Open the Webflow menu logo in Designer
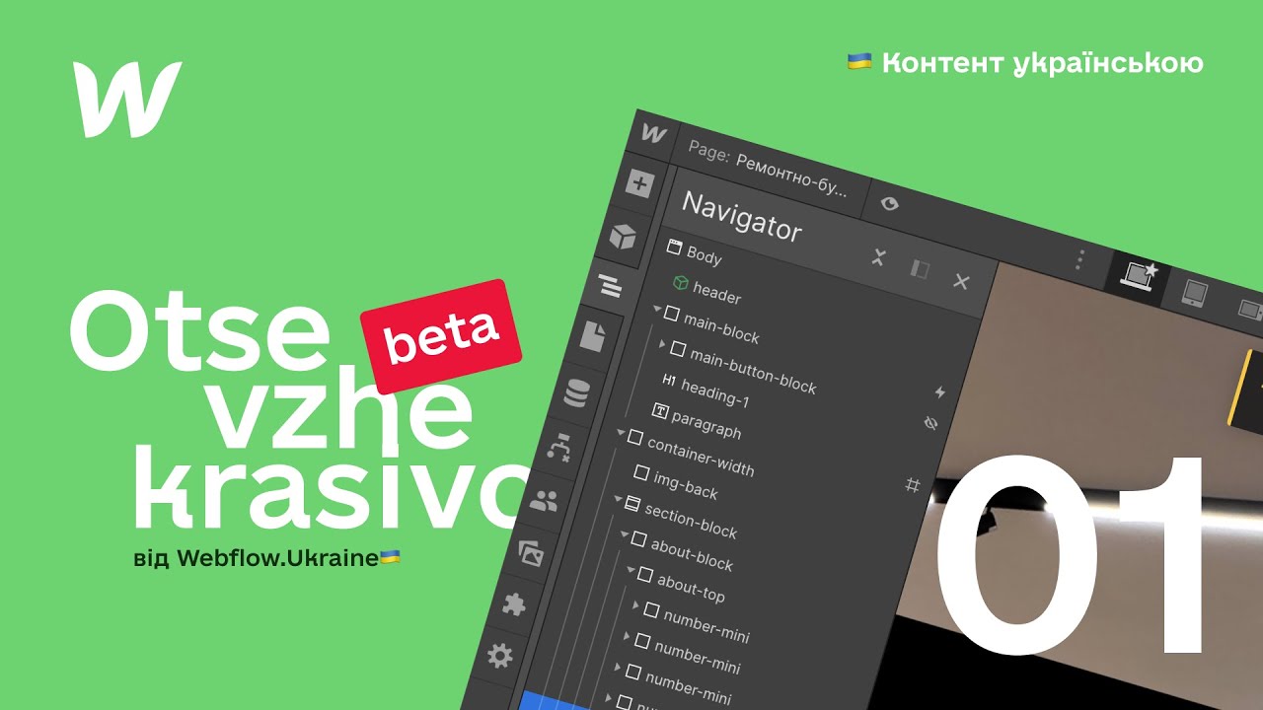This screenshot has width=1263, height=710. point(653,133)
